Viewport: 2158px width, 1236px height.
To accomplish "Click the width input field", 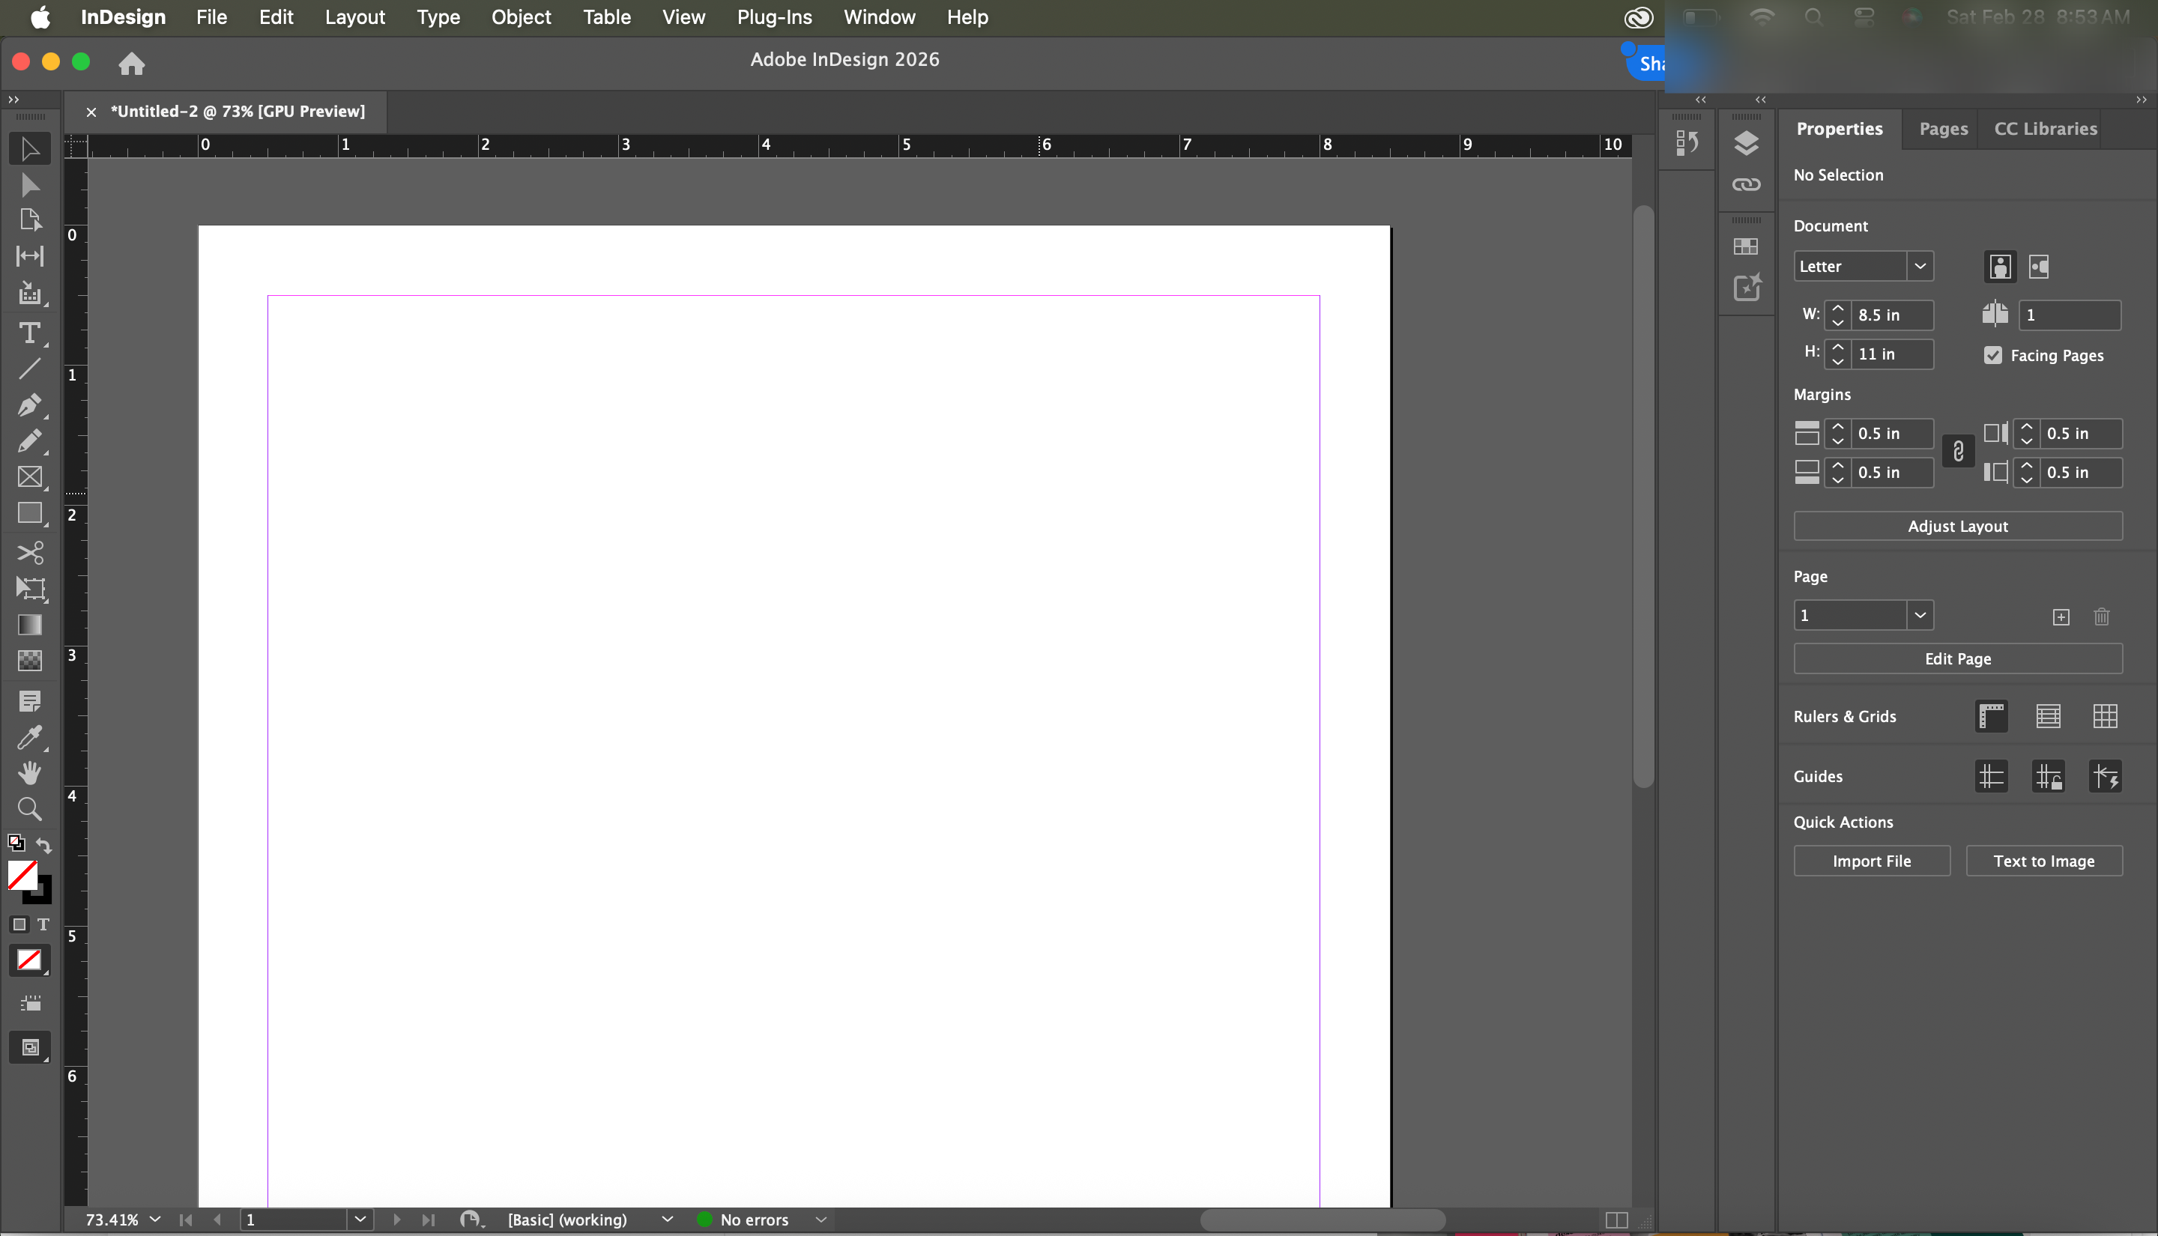I will [x=1892, y=315].
